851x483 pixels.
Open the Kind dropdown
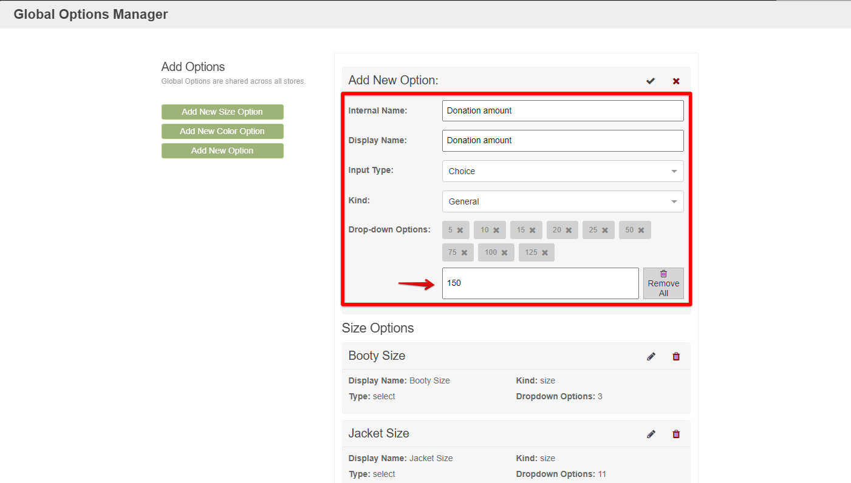pyautogui.click(x=562, y=201)
